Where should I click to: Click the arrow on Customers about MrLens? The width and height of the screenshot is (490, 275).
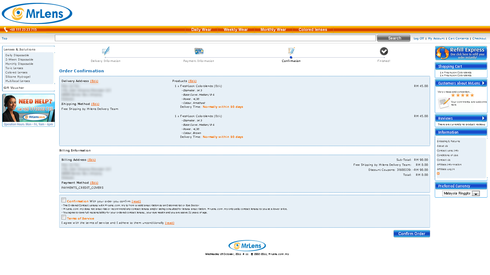[x=483, y=83]
